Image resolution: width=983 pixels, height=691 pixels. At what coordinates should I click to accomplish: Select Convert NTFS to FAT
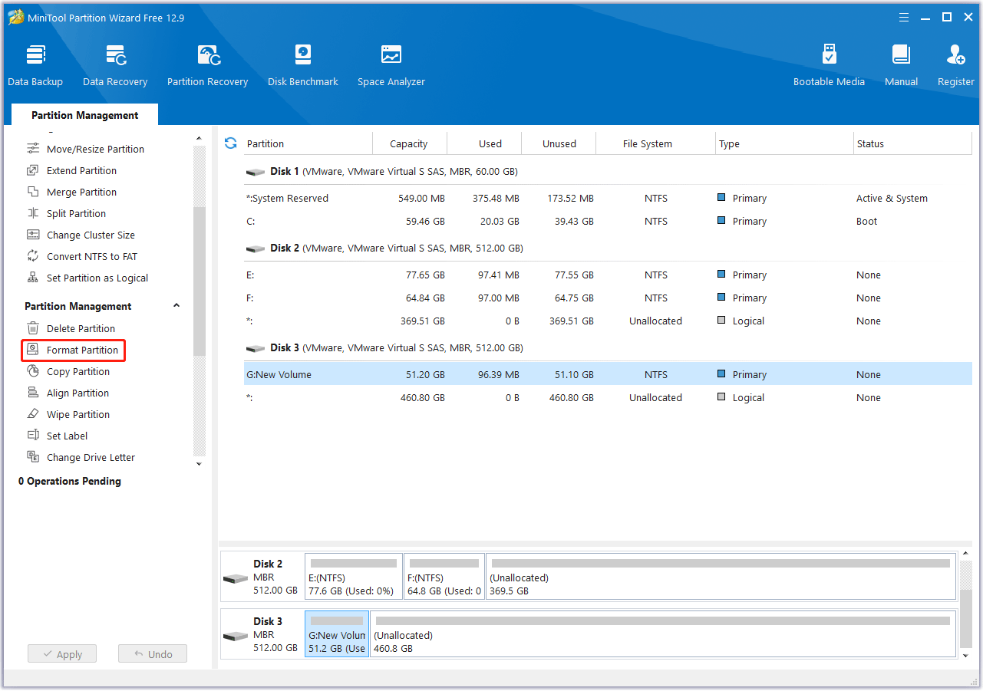[92, 256]
